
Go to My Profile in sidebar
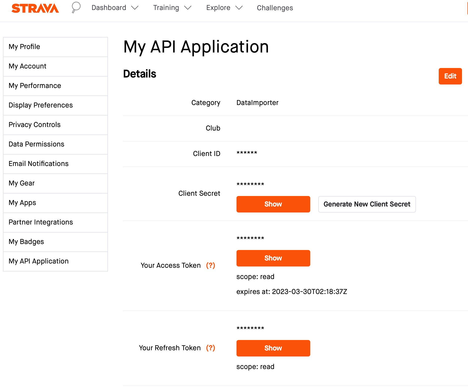coord(55,47)
